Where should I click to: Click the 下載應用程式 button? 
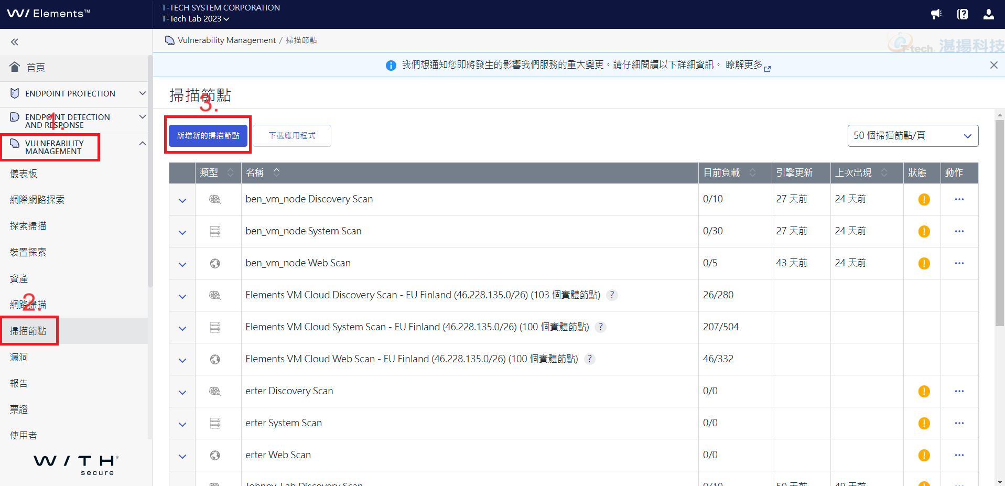292,136
